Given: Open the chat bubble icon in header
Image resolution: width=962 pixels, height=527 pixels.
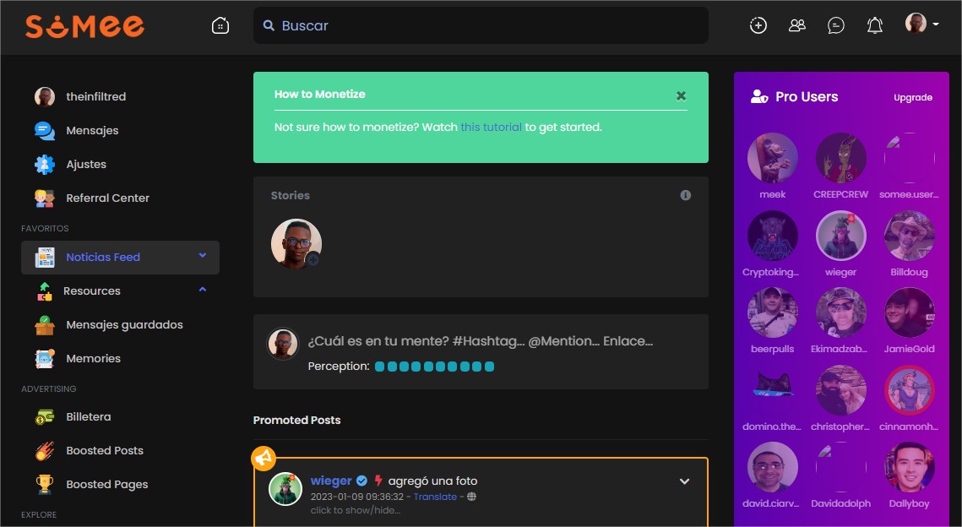Looking at the screenshot, I should coord(835,25).
